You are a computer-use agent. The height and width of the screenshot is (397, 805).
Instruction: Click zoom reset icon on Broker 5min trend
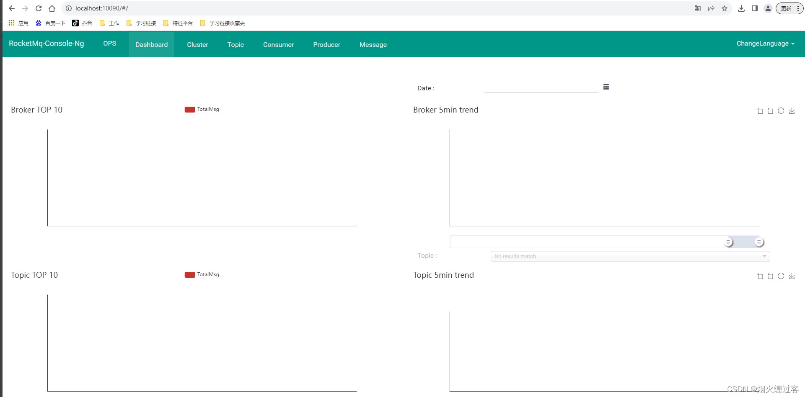pyautogui.click(x=770, y=111)
